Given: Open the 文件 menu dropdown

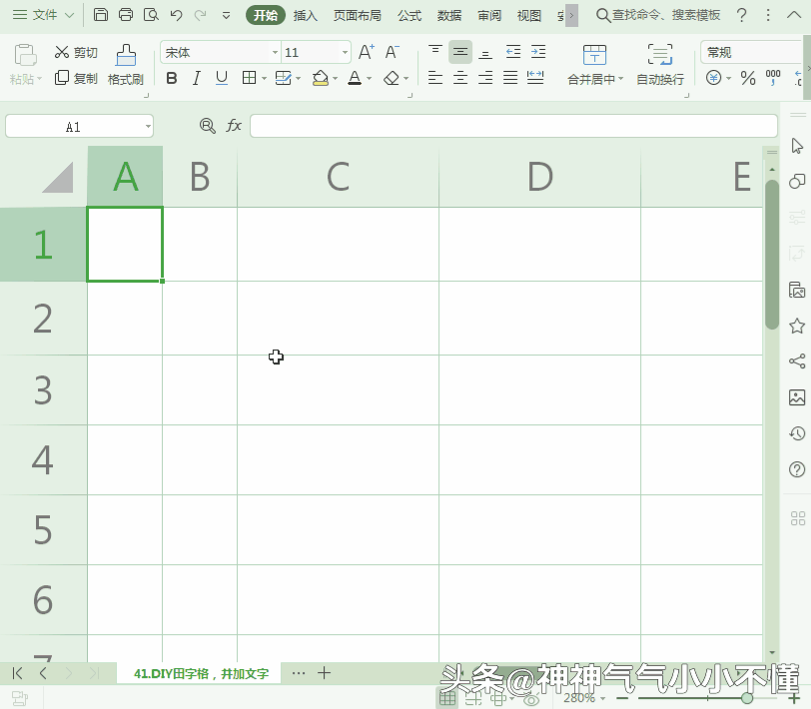Looking at the screenshot, I should click(x=44, y=15).
